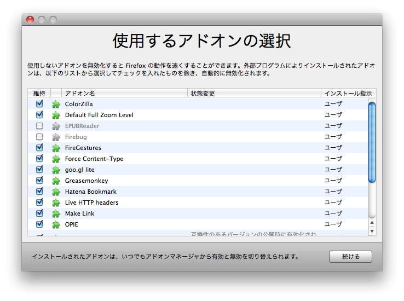Check the Firebug addon checkbox
Screen dimensions: 404x301
pos(39,137)
